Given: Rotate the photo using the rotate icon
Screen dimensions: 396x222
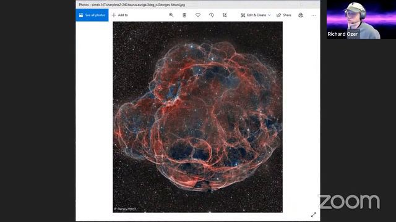Looking at the screenshot, I should (212, 15).
